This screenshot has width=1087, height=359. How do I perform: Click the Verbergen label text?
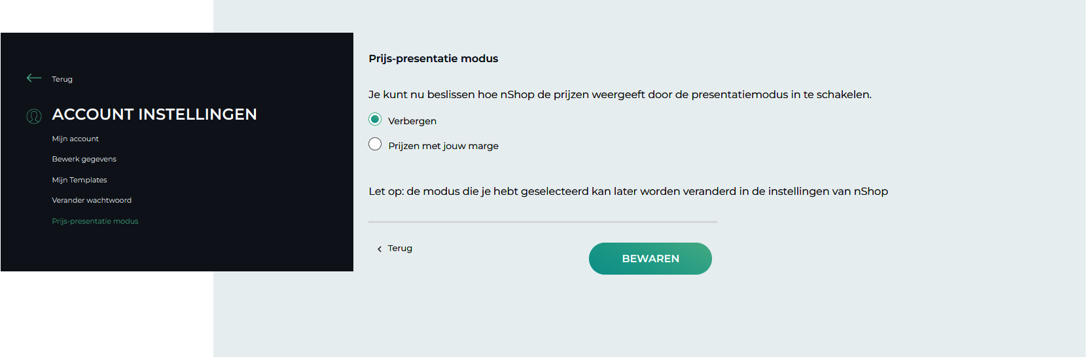tap(412, 121)
